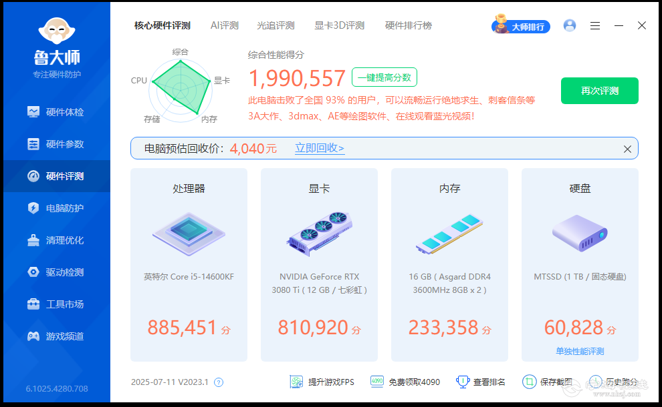Open 大师排行 trophy button
662x407 pixels.
521,25
